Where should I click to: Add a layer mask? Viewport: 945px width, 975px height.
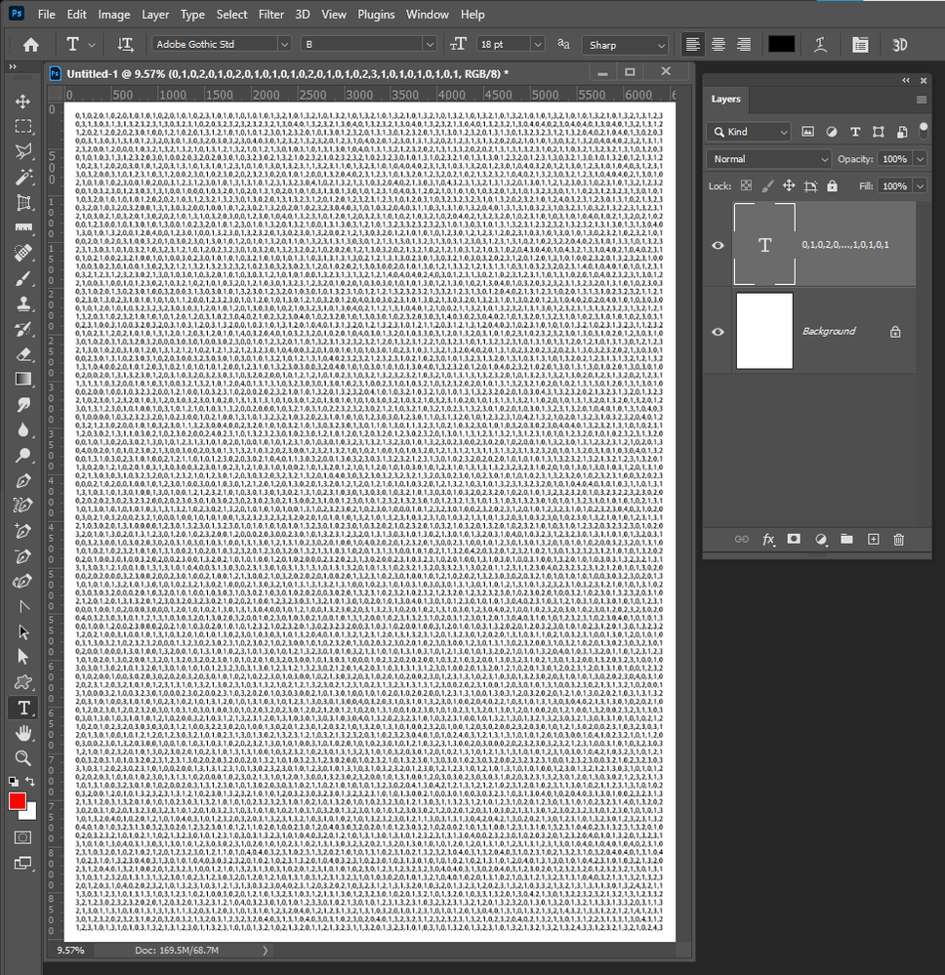pyautogui.click(x=794, y=539)
